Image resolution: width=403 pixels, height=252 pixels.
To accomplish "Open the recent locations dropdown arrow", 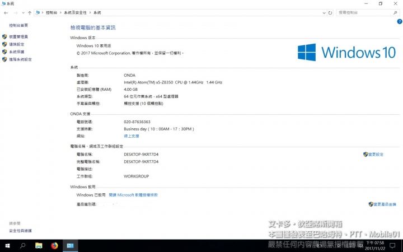I will click(x=23, y=12).
